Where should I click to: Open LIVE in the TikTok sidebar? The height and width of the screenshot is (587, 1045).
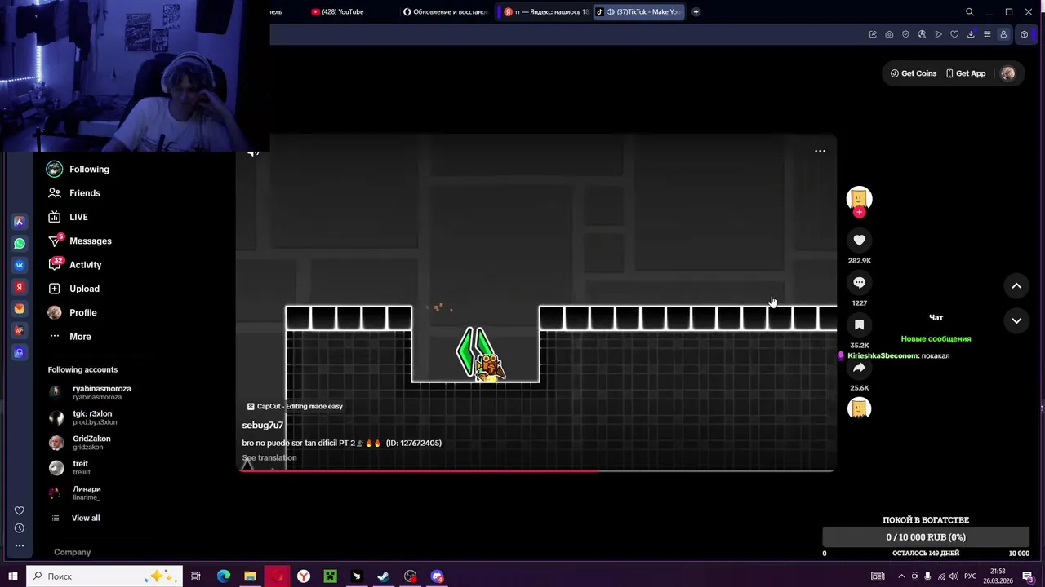(67, 217)
